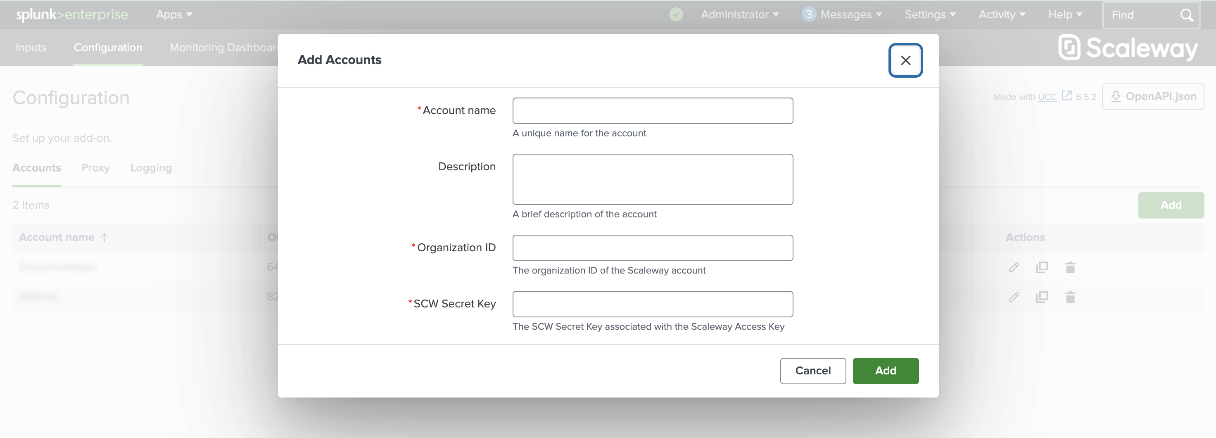
Task: Click the Cancel button in dialog
Action: pos(812,371)
